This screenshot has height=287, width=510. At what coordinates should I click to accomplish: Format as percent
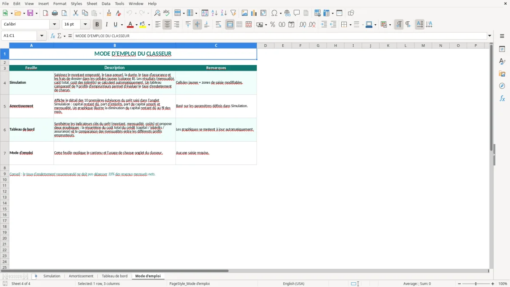click(x=273, y=25)
